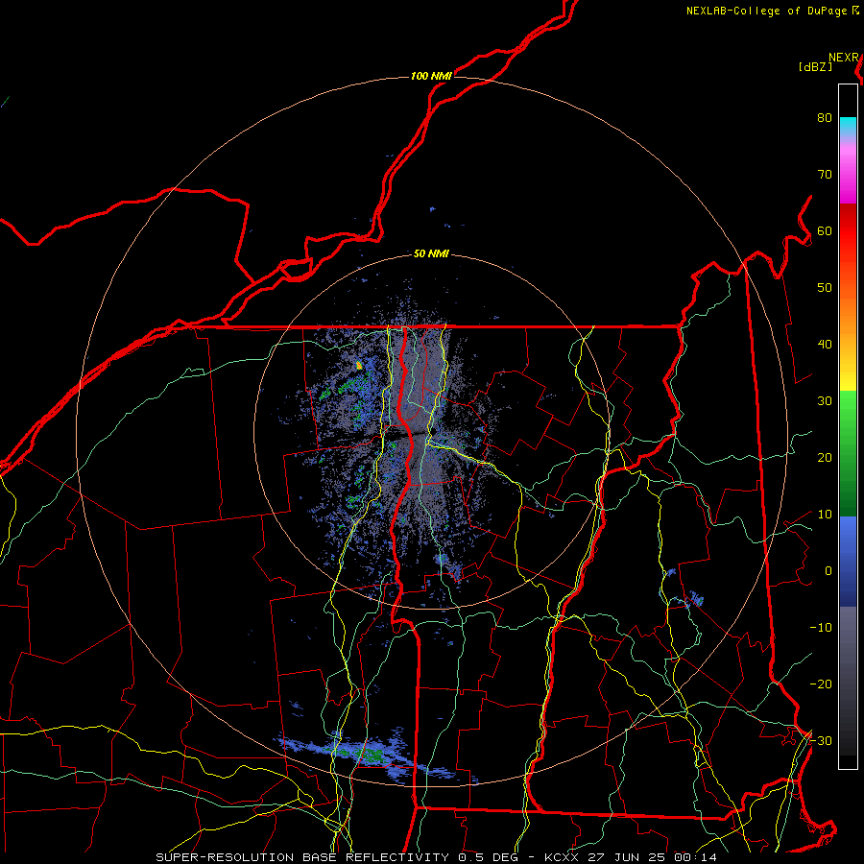The width and height of the screenshot is (864, 864).
Task: Click the 20 value on dBZ scale
Action: click(x=825, y=458)
